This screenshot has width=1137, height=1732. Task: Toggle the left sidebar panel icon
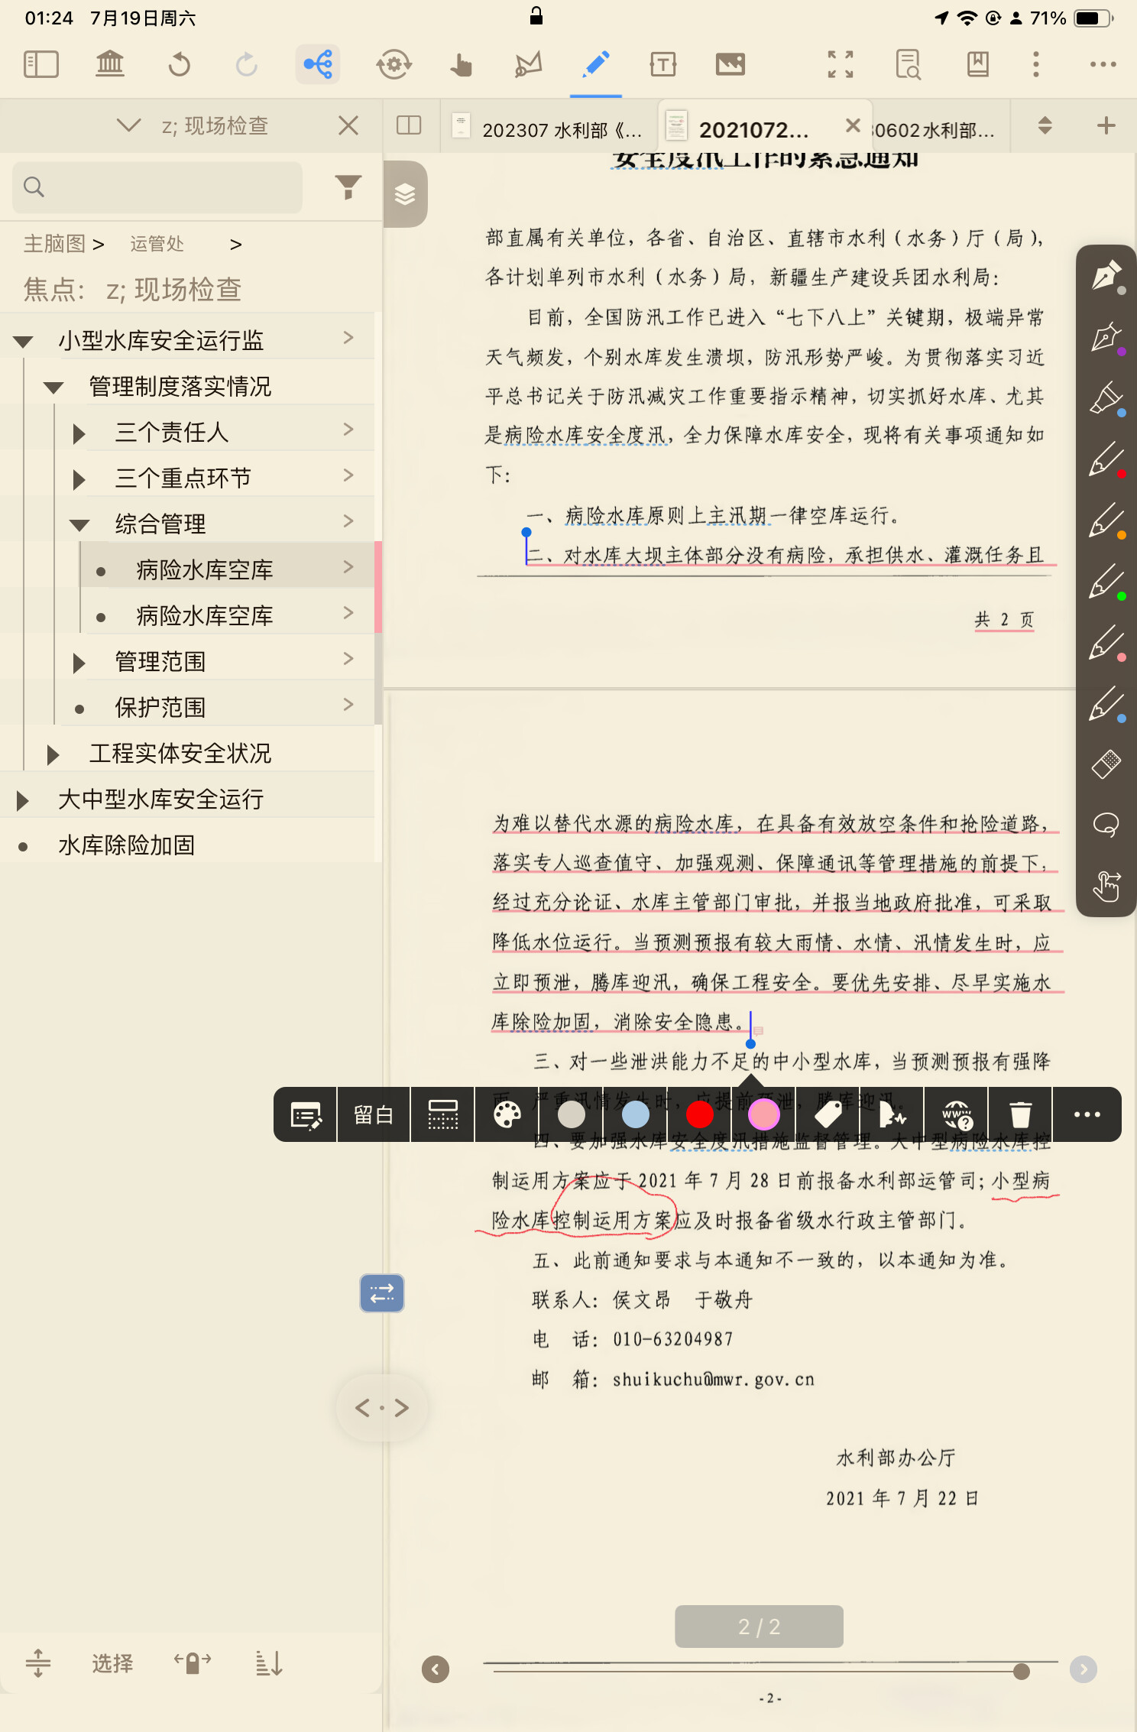coord(41,64)
